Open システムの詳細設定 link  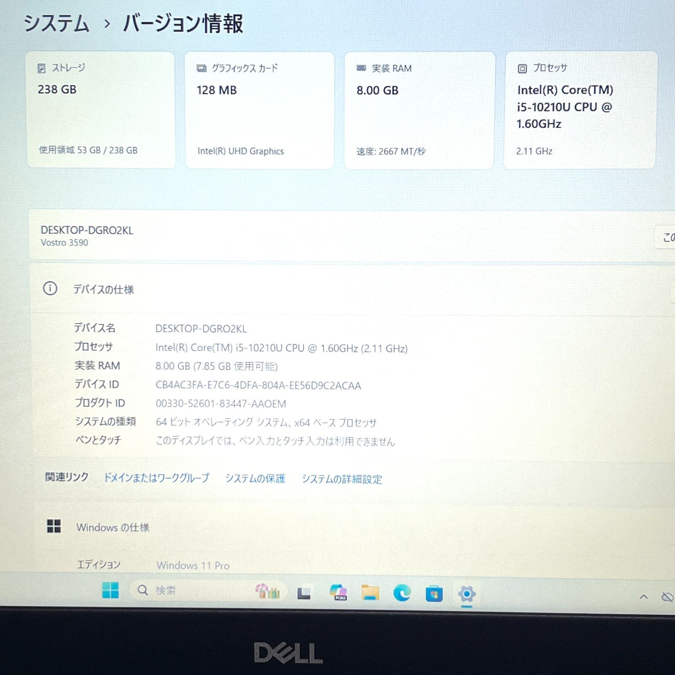pyautogui.click(x=342, y=479)
